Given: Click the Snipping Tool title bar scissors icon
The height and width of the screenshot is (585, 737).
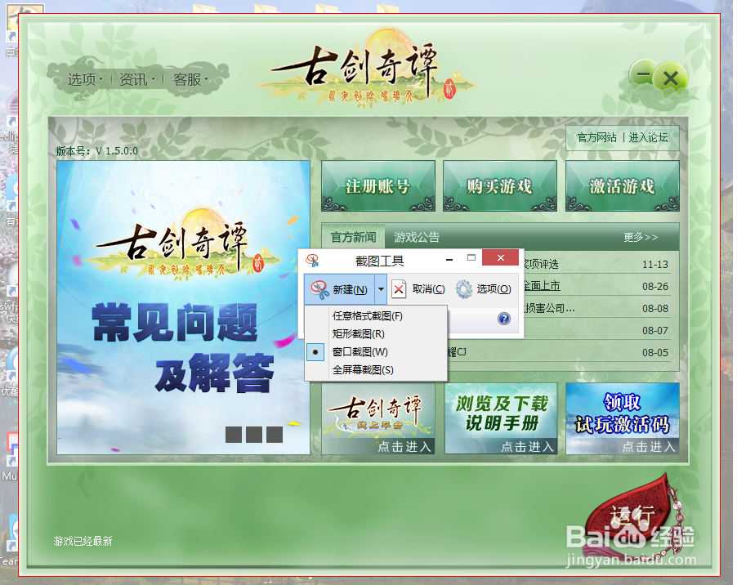Looking at the screenshot, I should click(313, 261).
